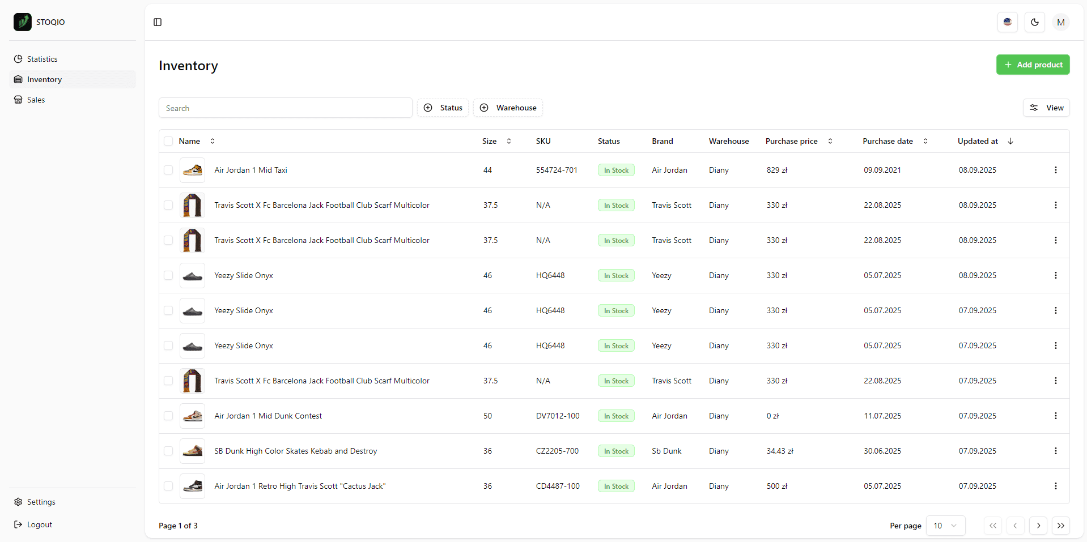Check the select-all checkbox in table header
Viewport: 1087px width, 542px height.
point(168,141)
